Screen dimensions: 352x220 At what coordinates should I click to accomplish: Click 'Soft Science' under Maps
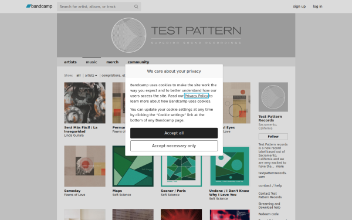(121, 195)
